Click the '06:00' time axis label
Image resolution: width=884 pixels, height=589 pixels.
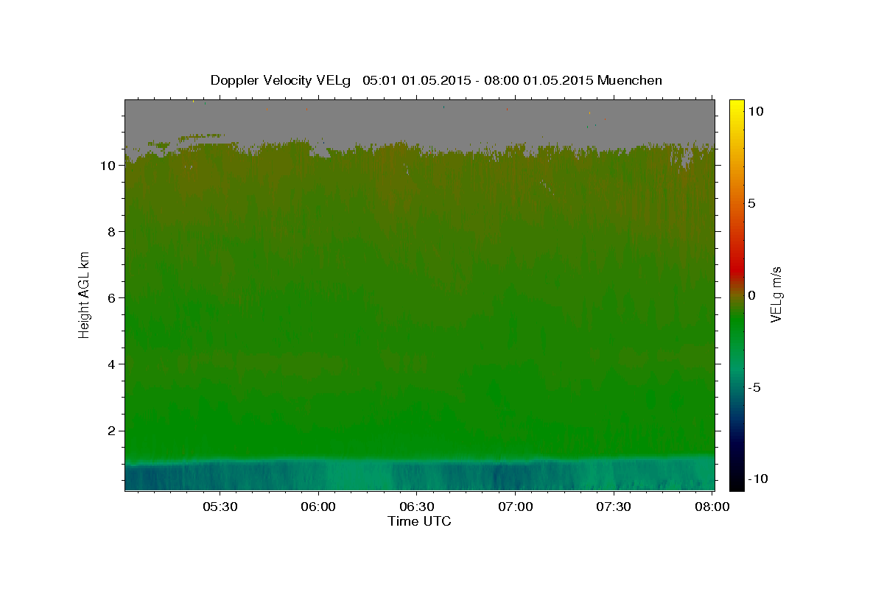(x=318, y=507)
